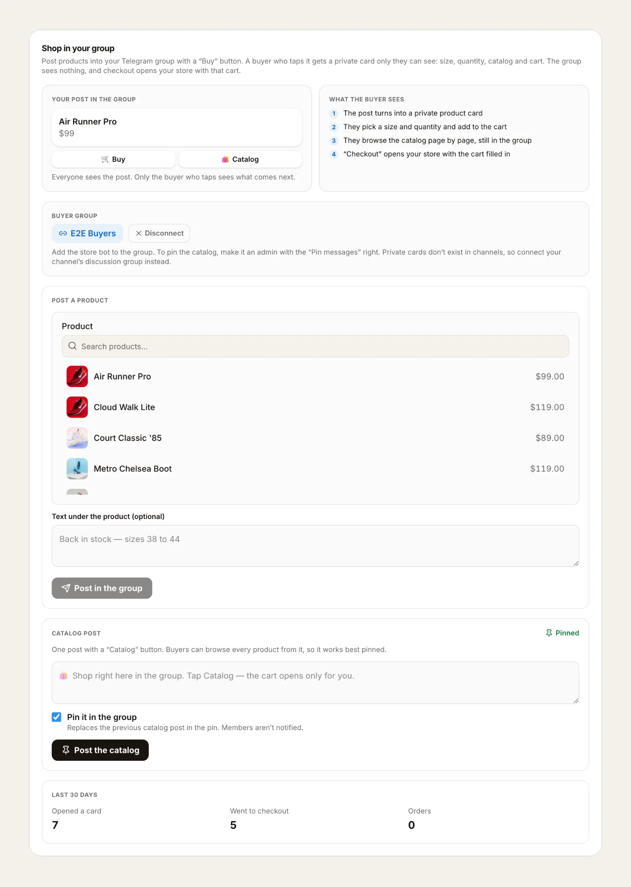Click the paper plane icon on Post button

click(66, 588)
